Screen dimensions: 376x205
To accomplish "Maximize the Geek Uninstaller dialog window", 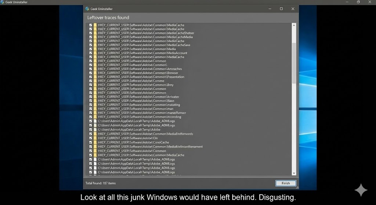I will [281, 9].
